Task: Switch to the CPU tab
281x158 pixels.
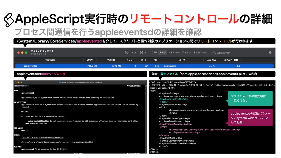Action: click(x=154, y=53)
